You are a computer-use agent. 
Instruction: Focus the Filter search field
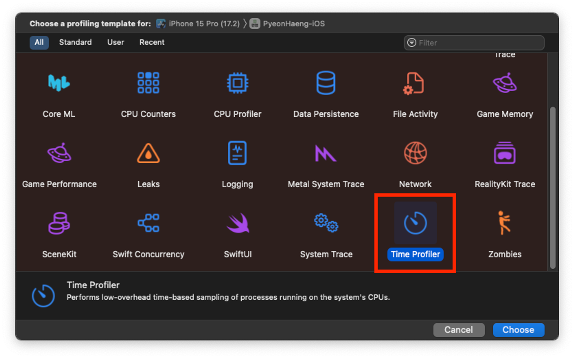474,43
